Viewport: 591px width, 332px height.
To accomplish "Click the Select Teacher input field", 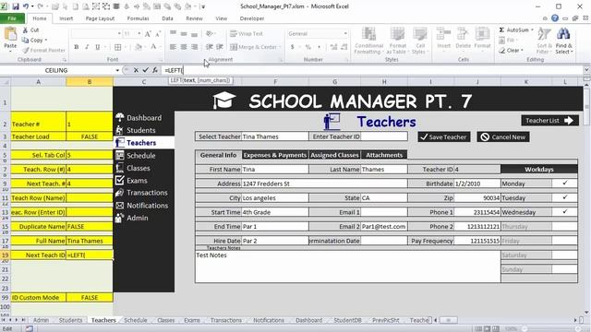I will (x=275, y=136).
